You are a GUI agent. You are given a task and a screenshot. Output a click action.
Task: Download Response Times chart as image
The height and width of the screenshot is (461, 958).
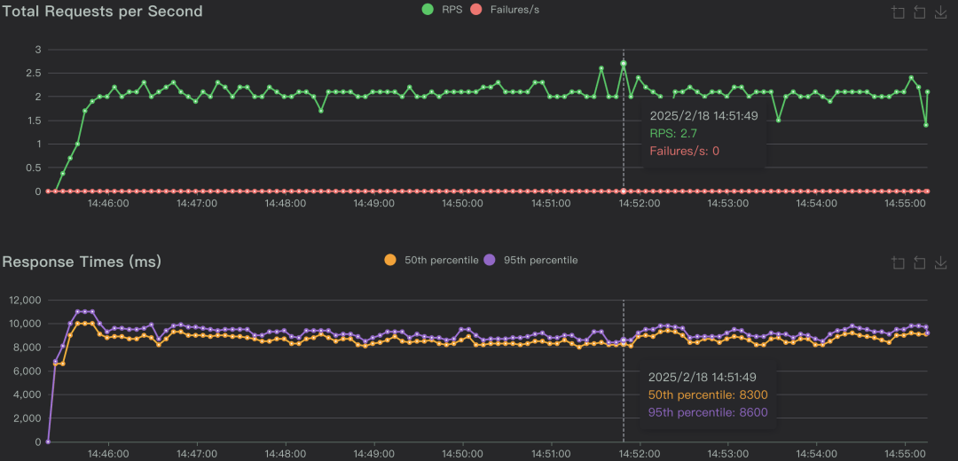[x=939, y=262]
